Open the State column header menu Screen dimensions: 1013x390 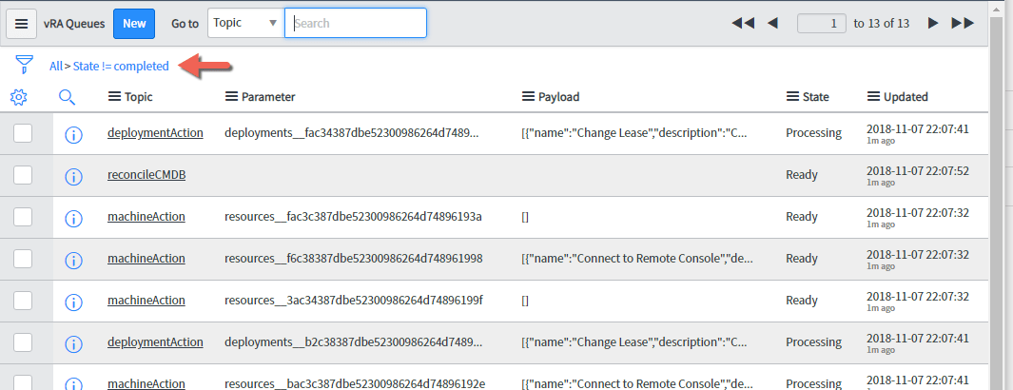pyautogui.click(x=793, y=97)
